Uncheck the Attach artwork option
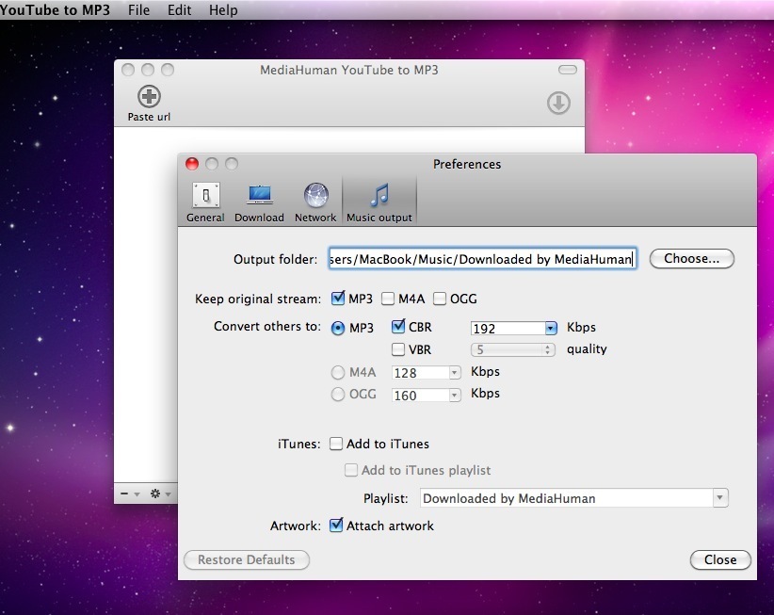 [x=336, y=526]
